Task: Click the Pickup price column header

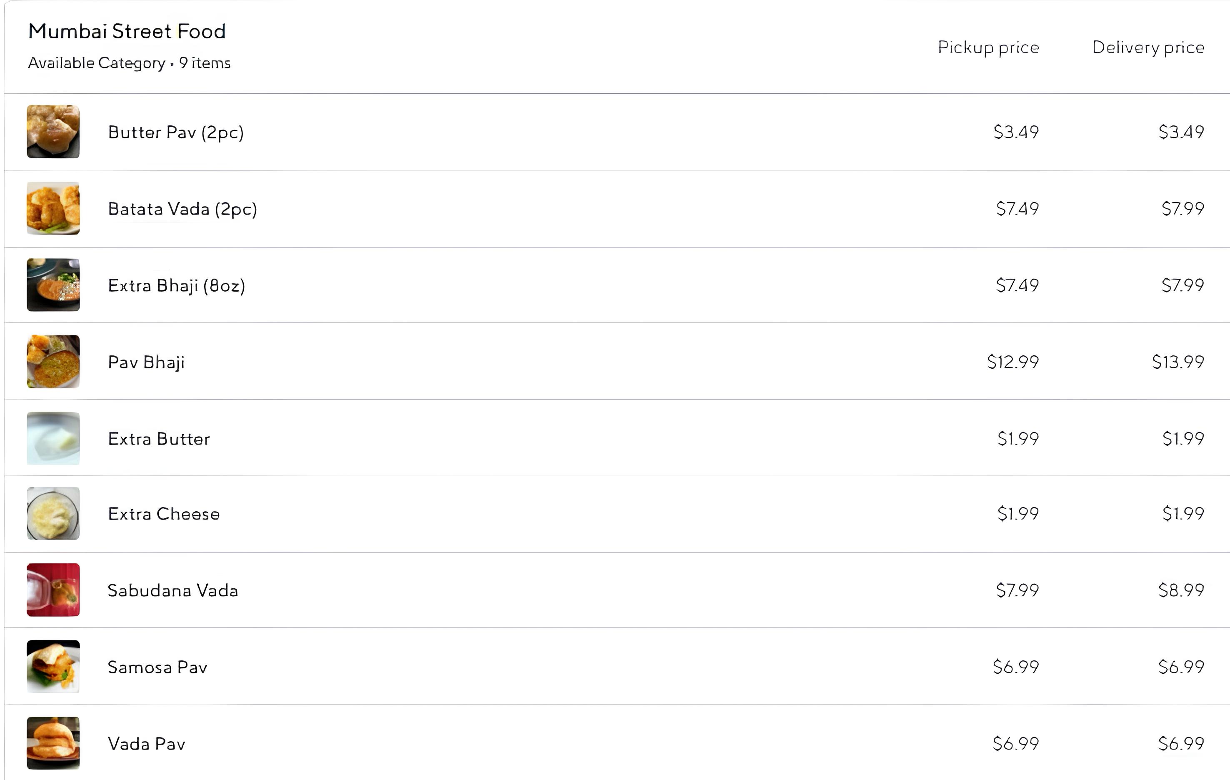Action: pyautogui.click(x=988, y=47)
